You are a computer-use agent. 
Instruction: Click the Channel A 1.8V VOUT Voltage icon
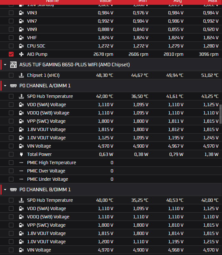[21, 129]
